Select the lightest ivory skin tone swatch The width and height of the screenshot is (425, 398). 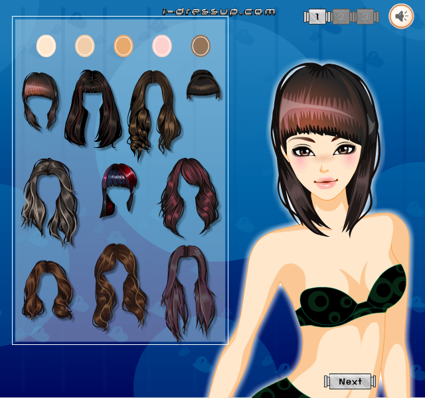coord(46,46)
